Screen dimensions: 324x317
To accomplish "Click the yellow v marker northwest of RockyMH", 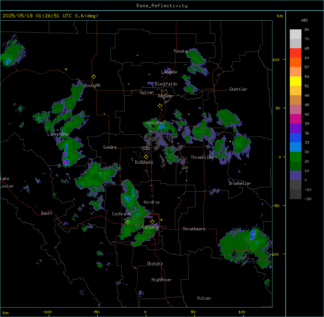I will tap(66, 69).
